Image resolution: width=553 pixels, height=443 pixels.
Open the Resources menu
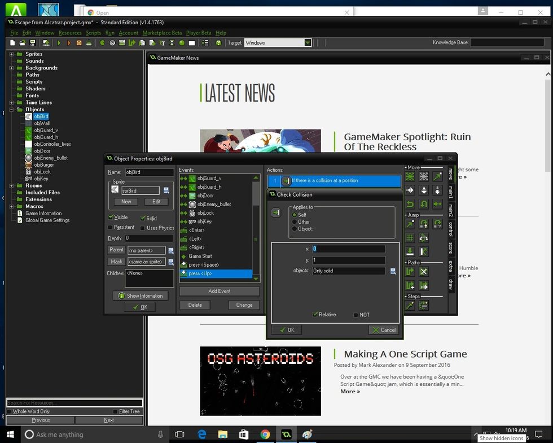(x=70, y=33)
